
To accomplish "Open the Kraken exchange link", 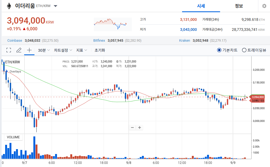I will pyautogui.click(x=185, y=41).
